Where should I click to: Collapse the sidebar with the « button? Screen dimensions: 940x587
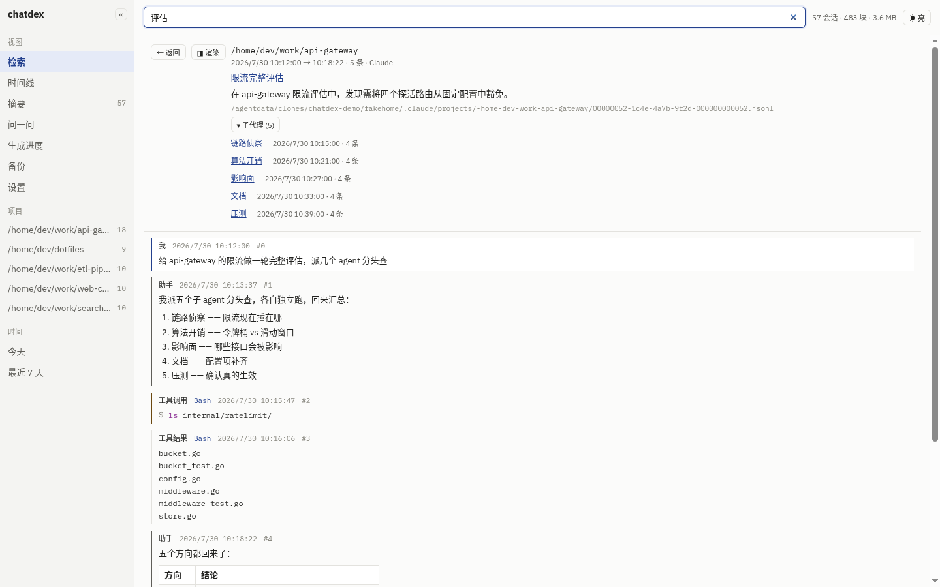click(x=121, y=14)
